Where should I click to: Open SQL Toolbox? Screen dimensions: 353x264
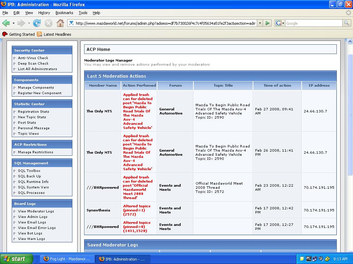coord(29,171)
